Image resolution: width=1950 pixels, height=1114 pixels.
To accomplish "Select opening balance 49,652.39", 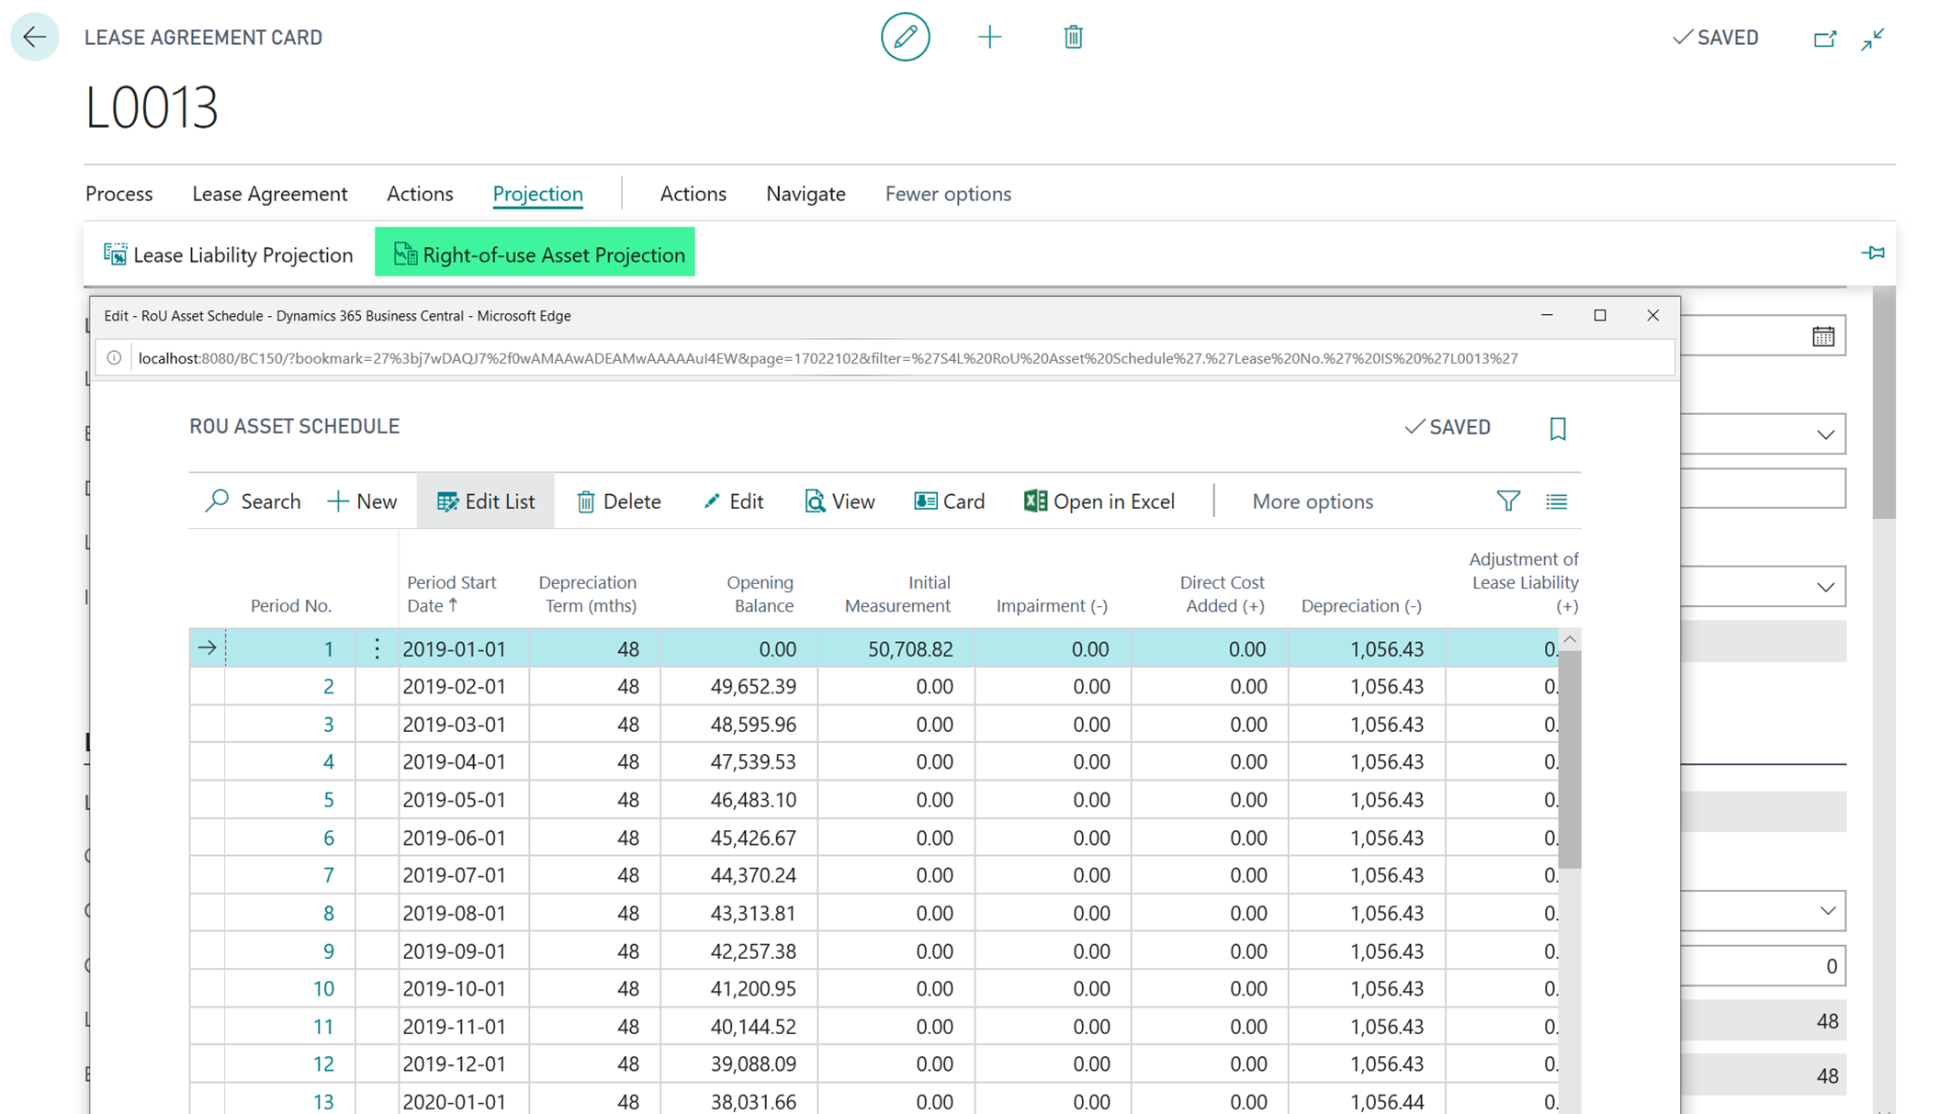I will pos(738,687).
